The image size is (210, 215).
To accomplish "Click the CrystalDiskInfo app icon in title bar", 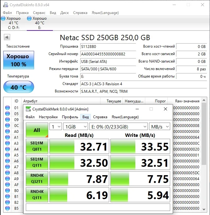I will coord(6,5).
